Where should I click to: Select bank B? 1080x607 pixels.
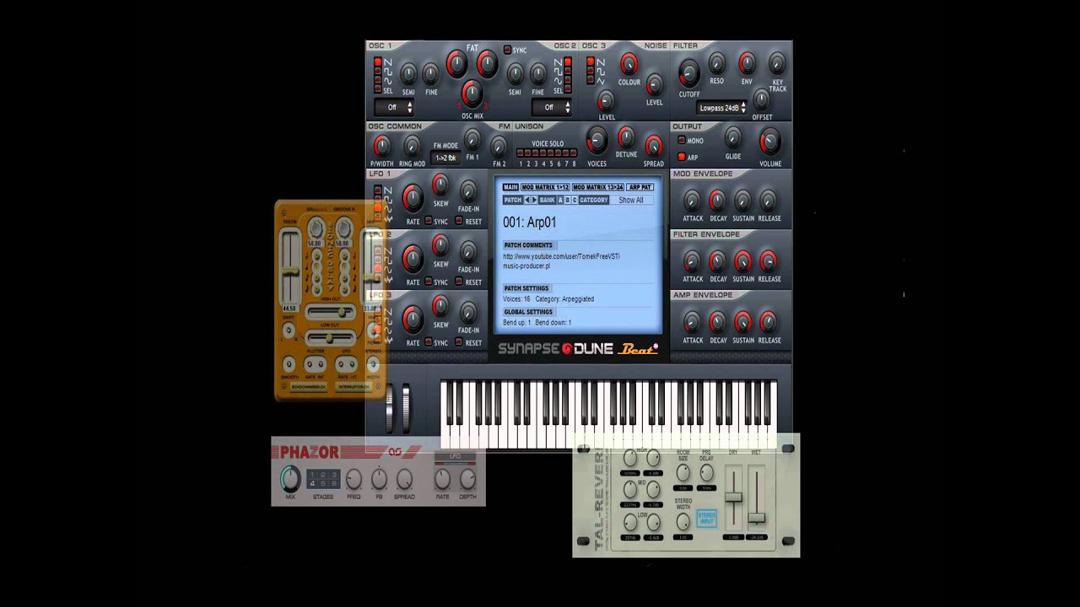pos(568,200)
